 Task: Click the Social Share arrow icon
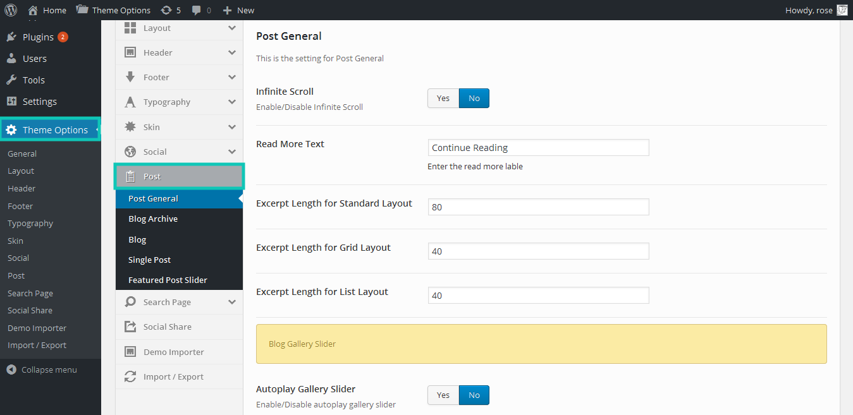[x=130, y=327]
